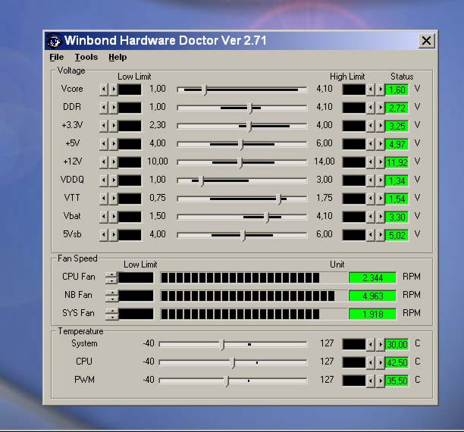Decrease Vcore high limit with left arrow
Screen dimensions: 464x432
click(x=370, y=89)
